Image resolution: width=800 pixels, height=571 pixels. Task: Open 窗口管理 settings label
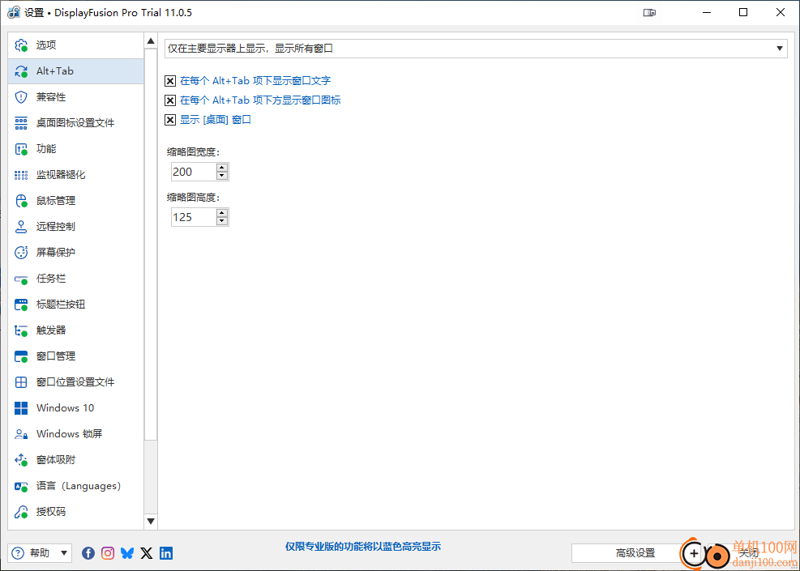pyautogui.click(x=56, y=356)
